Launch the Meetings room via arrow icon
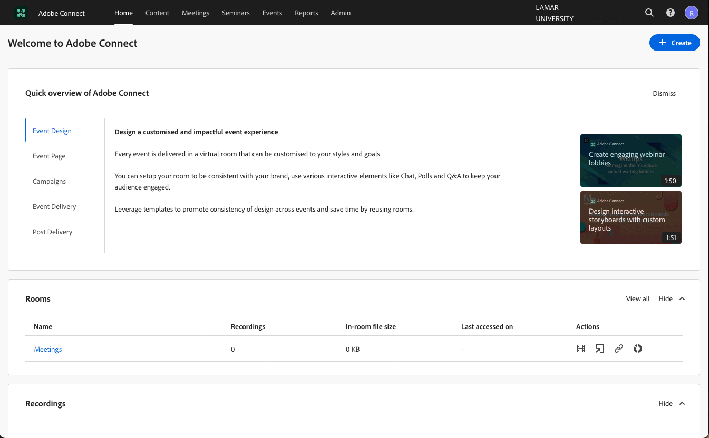The image size is (709, 438). pos(600,349)
